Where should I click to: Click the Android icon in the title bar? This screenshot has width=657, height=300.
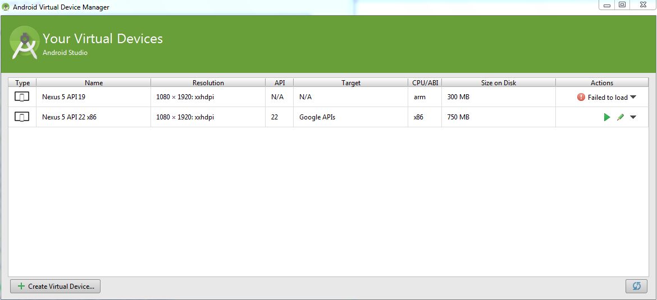tap(6, 7)
